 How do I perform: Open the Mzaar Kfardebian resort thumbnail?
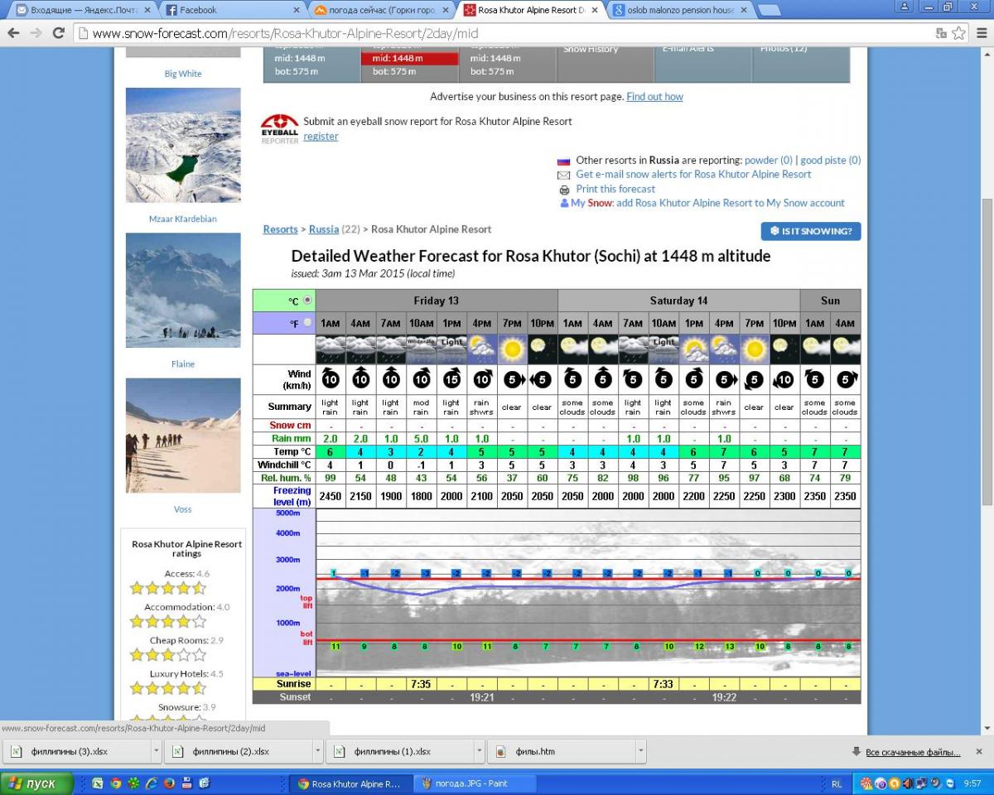[183, 145]
